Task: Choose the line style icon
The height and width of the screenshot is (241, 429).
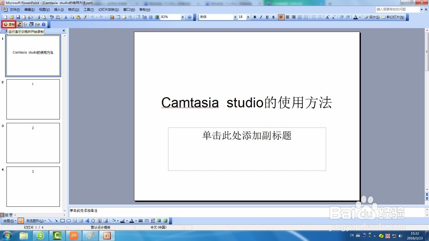Action: coord(140,221)
